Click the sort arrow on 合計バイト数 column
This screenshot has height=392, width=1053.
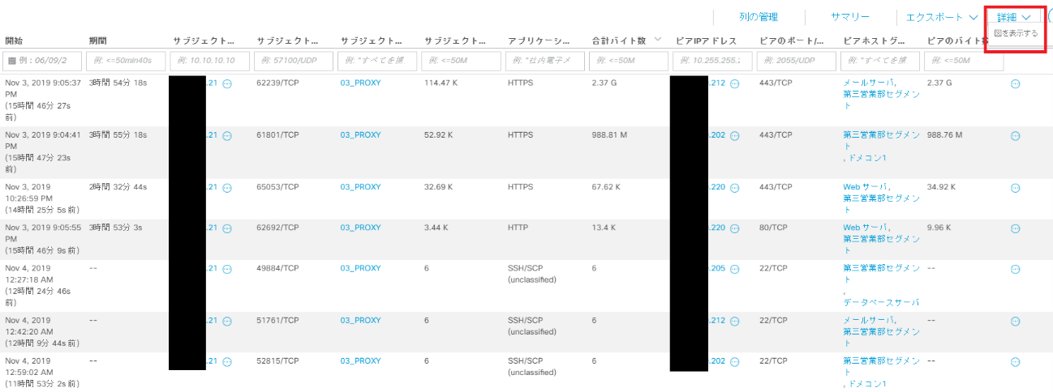click(x=657, y=40)
